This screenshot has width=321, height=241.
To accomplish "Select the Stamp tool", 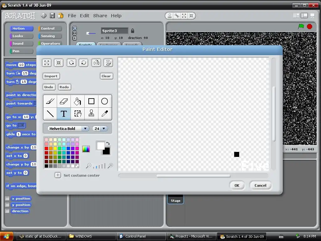I will (x=91, y=114).
